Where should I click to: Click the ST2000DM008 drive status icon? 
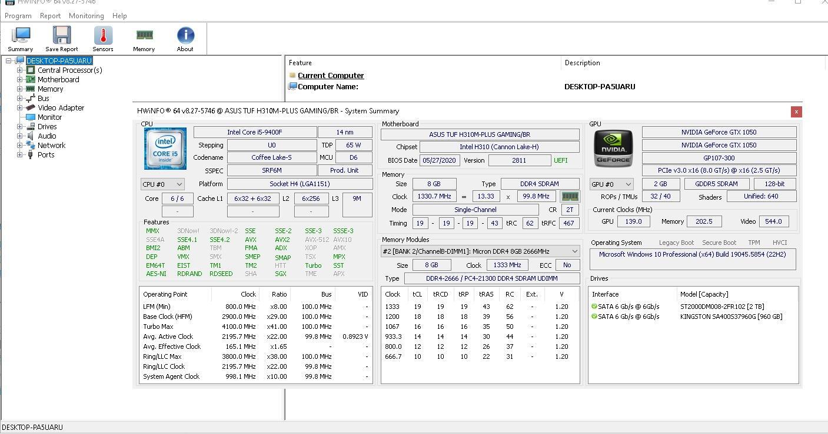(x=594, y=307)
